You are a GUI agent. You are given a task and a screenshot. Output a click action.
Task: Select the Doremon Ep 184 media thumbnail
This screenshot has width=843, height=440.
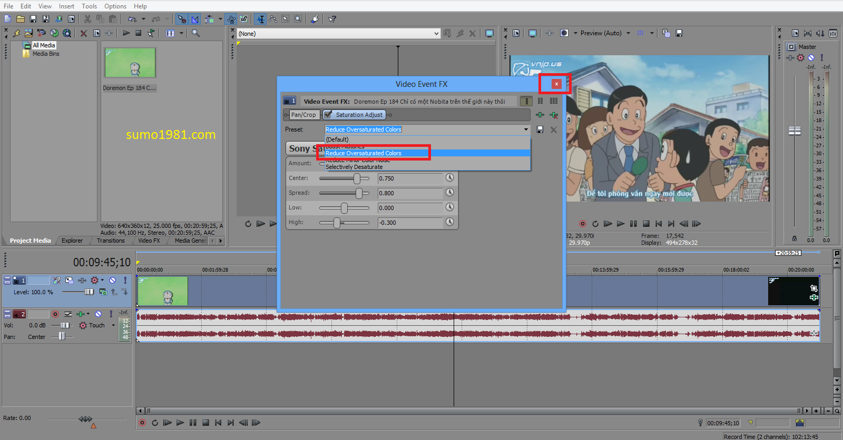130,63
